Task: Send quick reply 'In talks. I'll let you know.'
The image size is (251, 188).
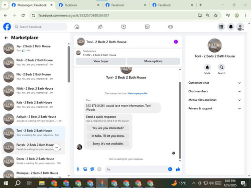Action: pyautogui.click(x=108, y=136)
